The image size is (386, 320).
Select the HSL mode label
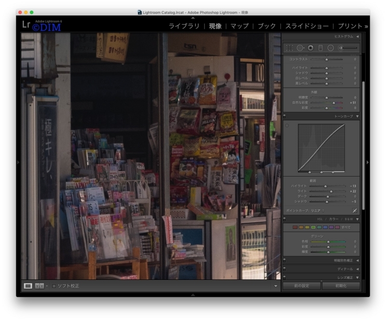[x=320, y=219]
